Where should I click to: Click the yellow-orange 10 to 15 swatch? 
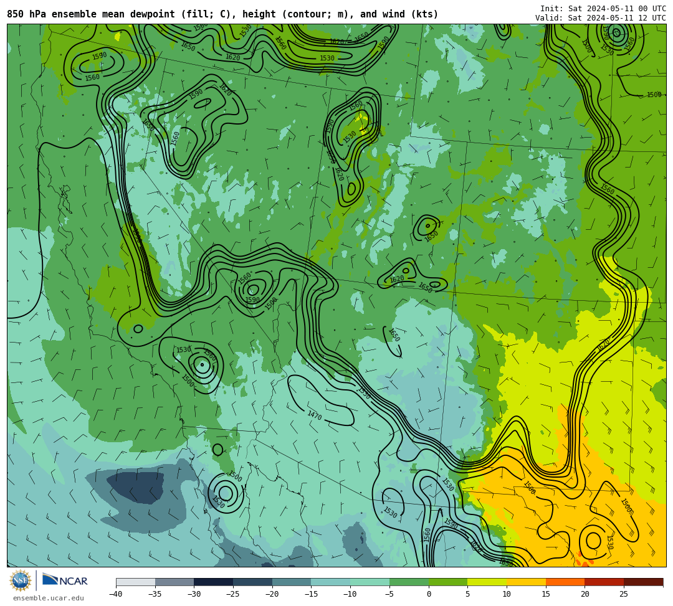click(526, 582)
